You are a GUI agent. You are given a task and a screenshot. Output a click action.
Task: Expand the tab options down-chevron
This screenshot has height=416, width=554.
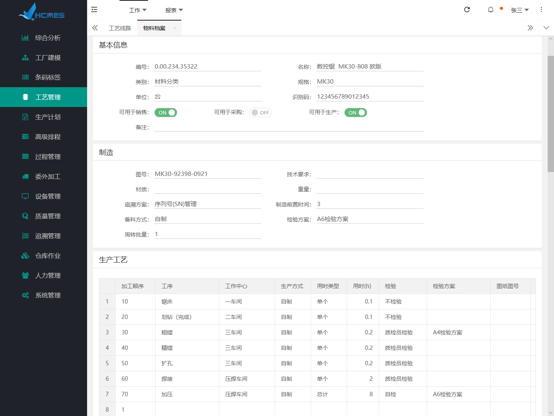click(546, 28)
